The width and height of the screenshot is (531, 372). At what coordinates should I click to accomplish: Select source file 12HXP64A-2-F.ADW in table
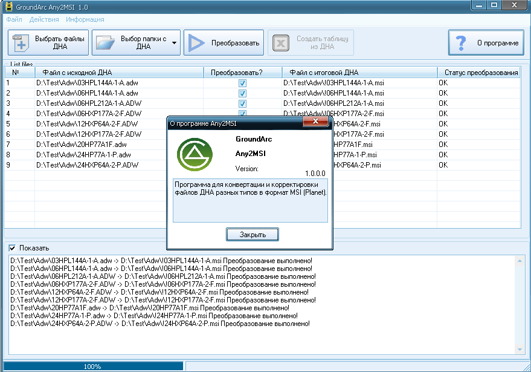point(87,124)
